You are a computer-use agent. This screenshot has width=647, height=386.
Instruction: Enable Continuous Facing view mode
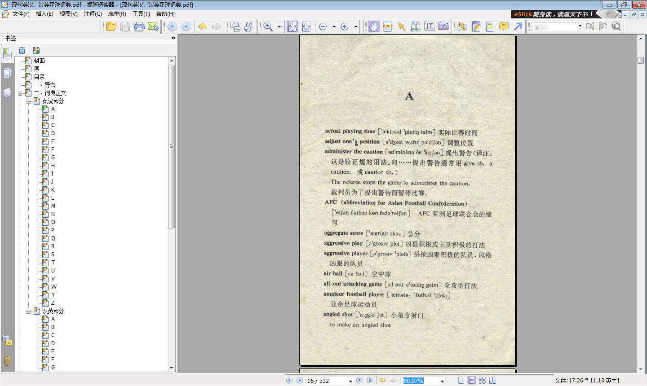point(482,380)
